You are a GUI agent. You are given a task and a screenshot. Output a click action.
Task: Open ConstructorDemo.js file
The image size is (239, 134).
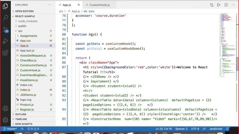pyautogui.click(x=33, y=66)
